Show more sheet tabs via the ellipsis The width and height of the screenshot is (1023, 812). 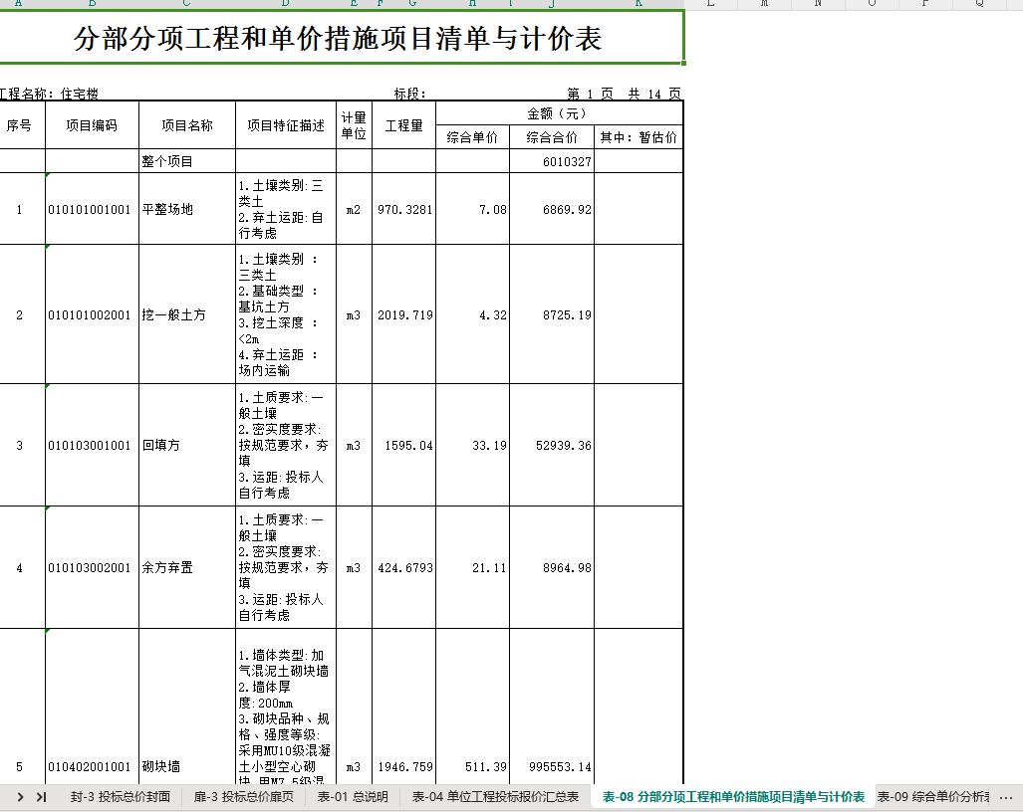tap(1005, 797)
